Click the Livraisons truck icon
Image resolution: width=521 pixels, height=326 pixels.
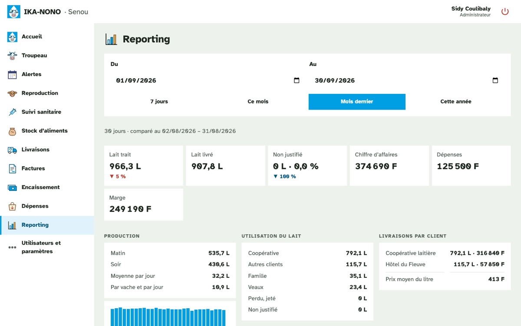pos(13,150)
